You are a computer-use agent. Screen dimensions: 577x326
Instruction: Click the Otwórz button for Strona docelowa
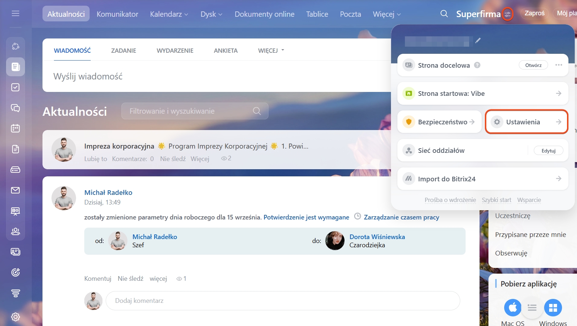pos(533,65)
